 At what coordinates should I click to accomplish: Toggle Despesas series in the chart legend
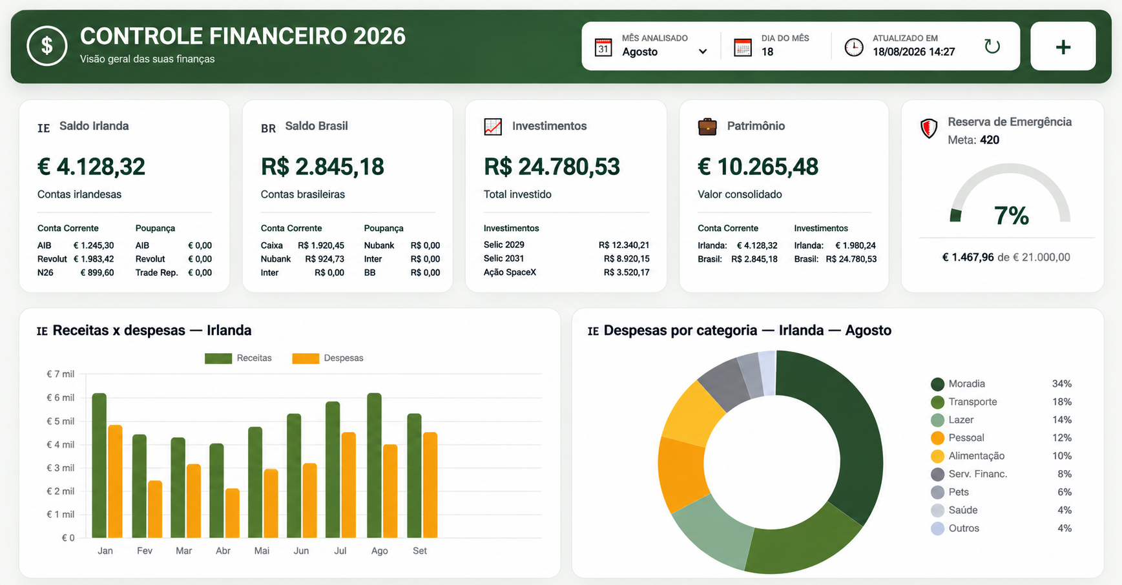[x=327, y=358]
